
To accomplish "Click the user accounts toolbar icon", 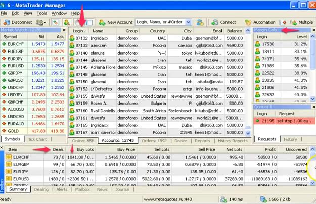I will coord(67,22).
